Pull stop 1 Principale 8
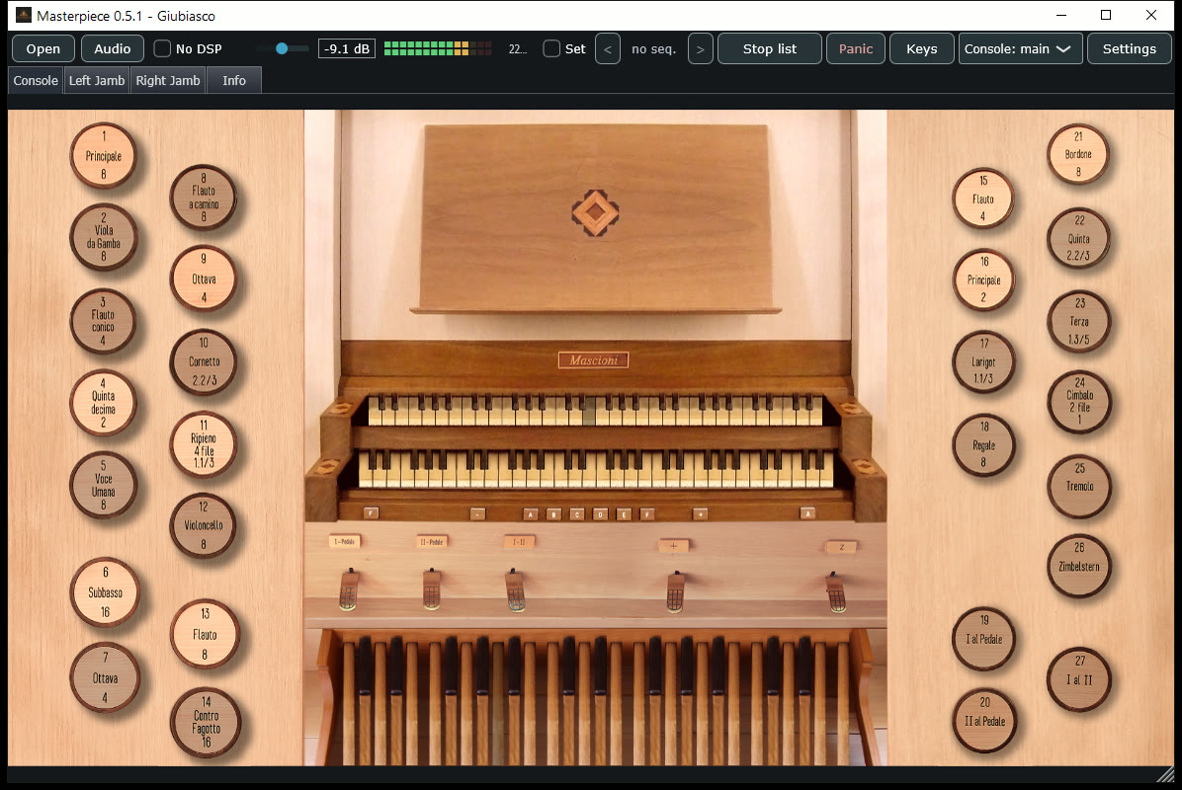 pyautogui.click(x=103, y=156)
